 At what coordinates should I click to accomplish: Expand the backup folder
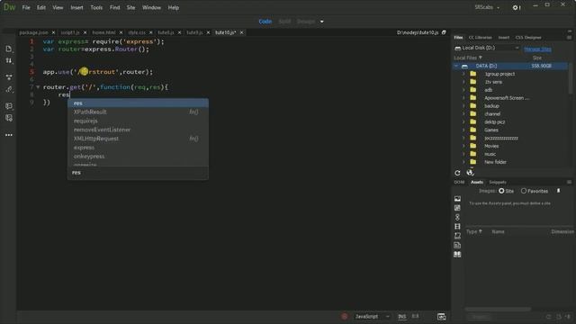pyautogui.click(x=463, y=106)
